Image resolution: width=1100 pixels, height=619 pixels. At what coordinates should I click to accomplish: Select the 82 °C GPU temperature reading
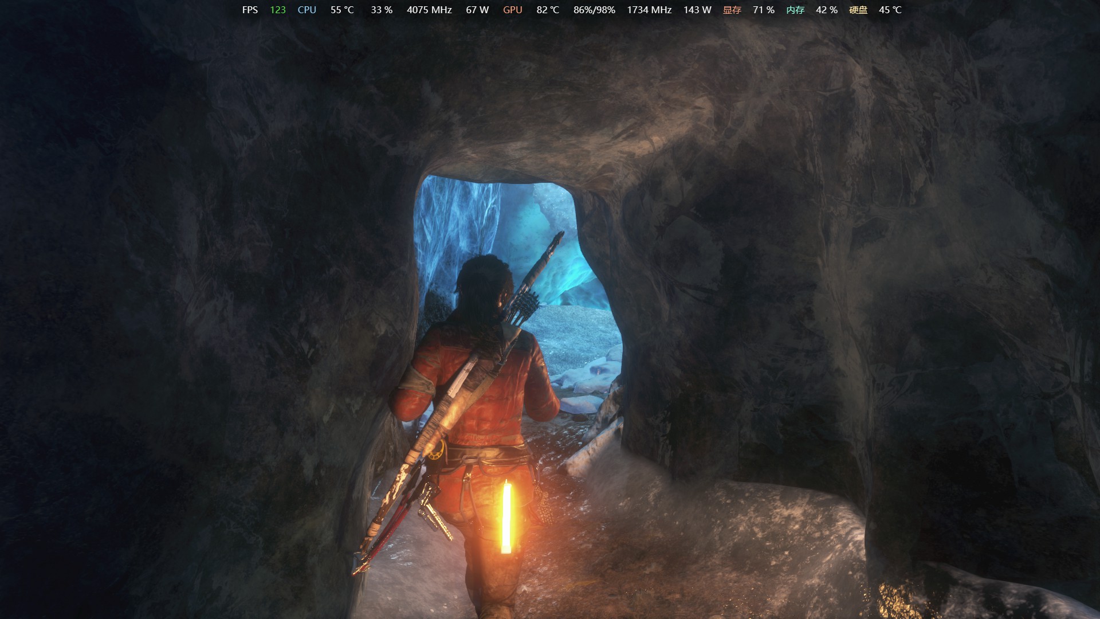pyautogui.click(x=548, y=10)
